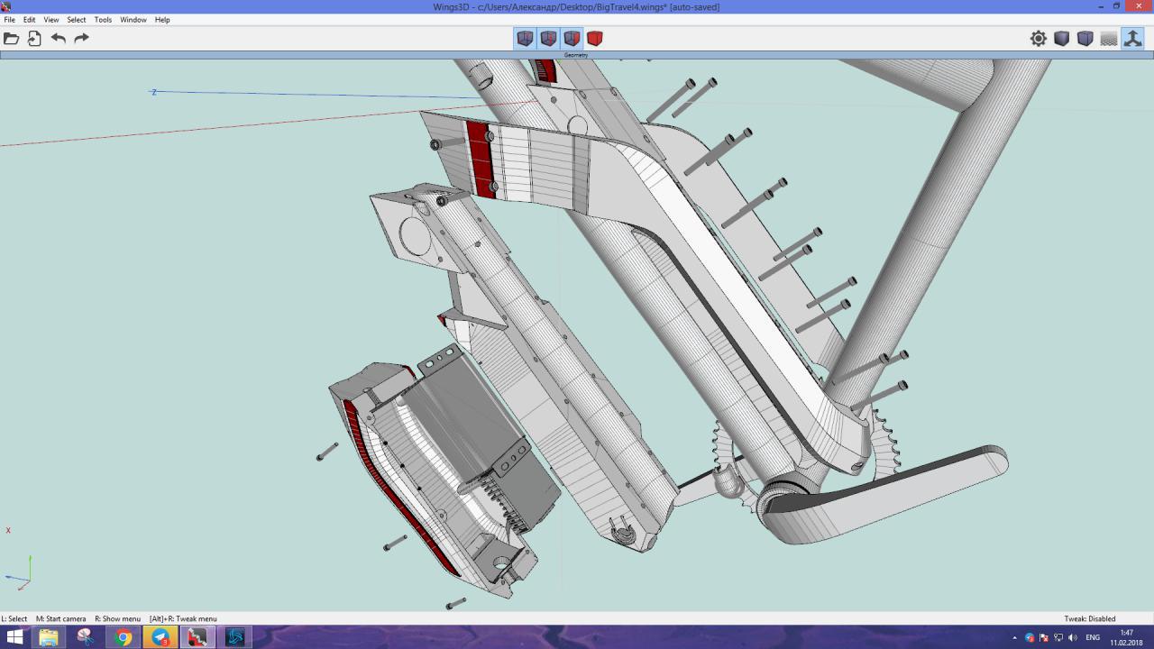Open the Windows Start button
1154x649 pixels.
click(14, 637)
